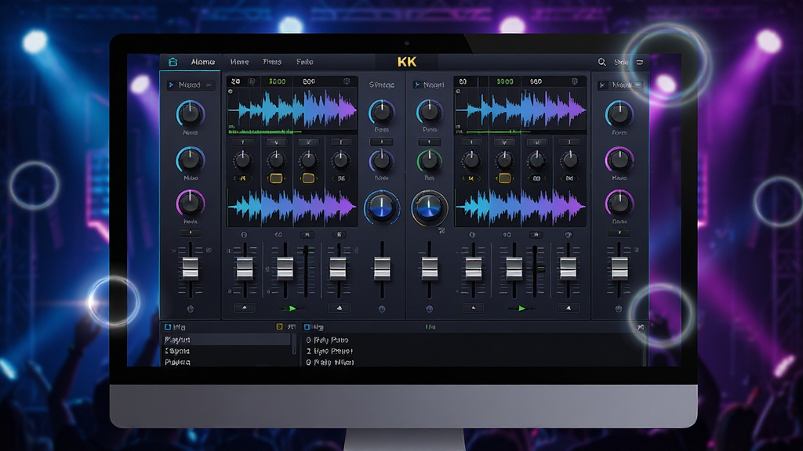803x451 pixels.
Task: Click the rightmost volume fader handle
Action: coord(620,268)
